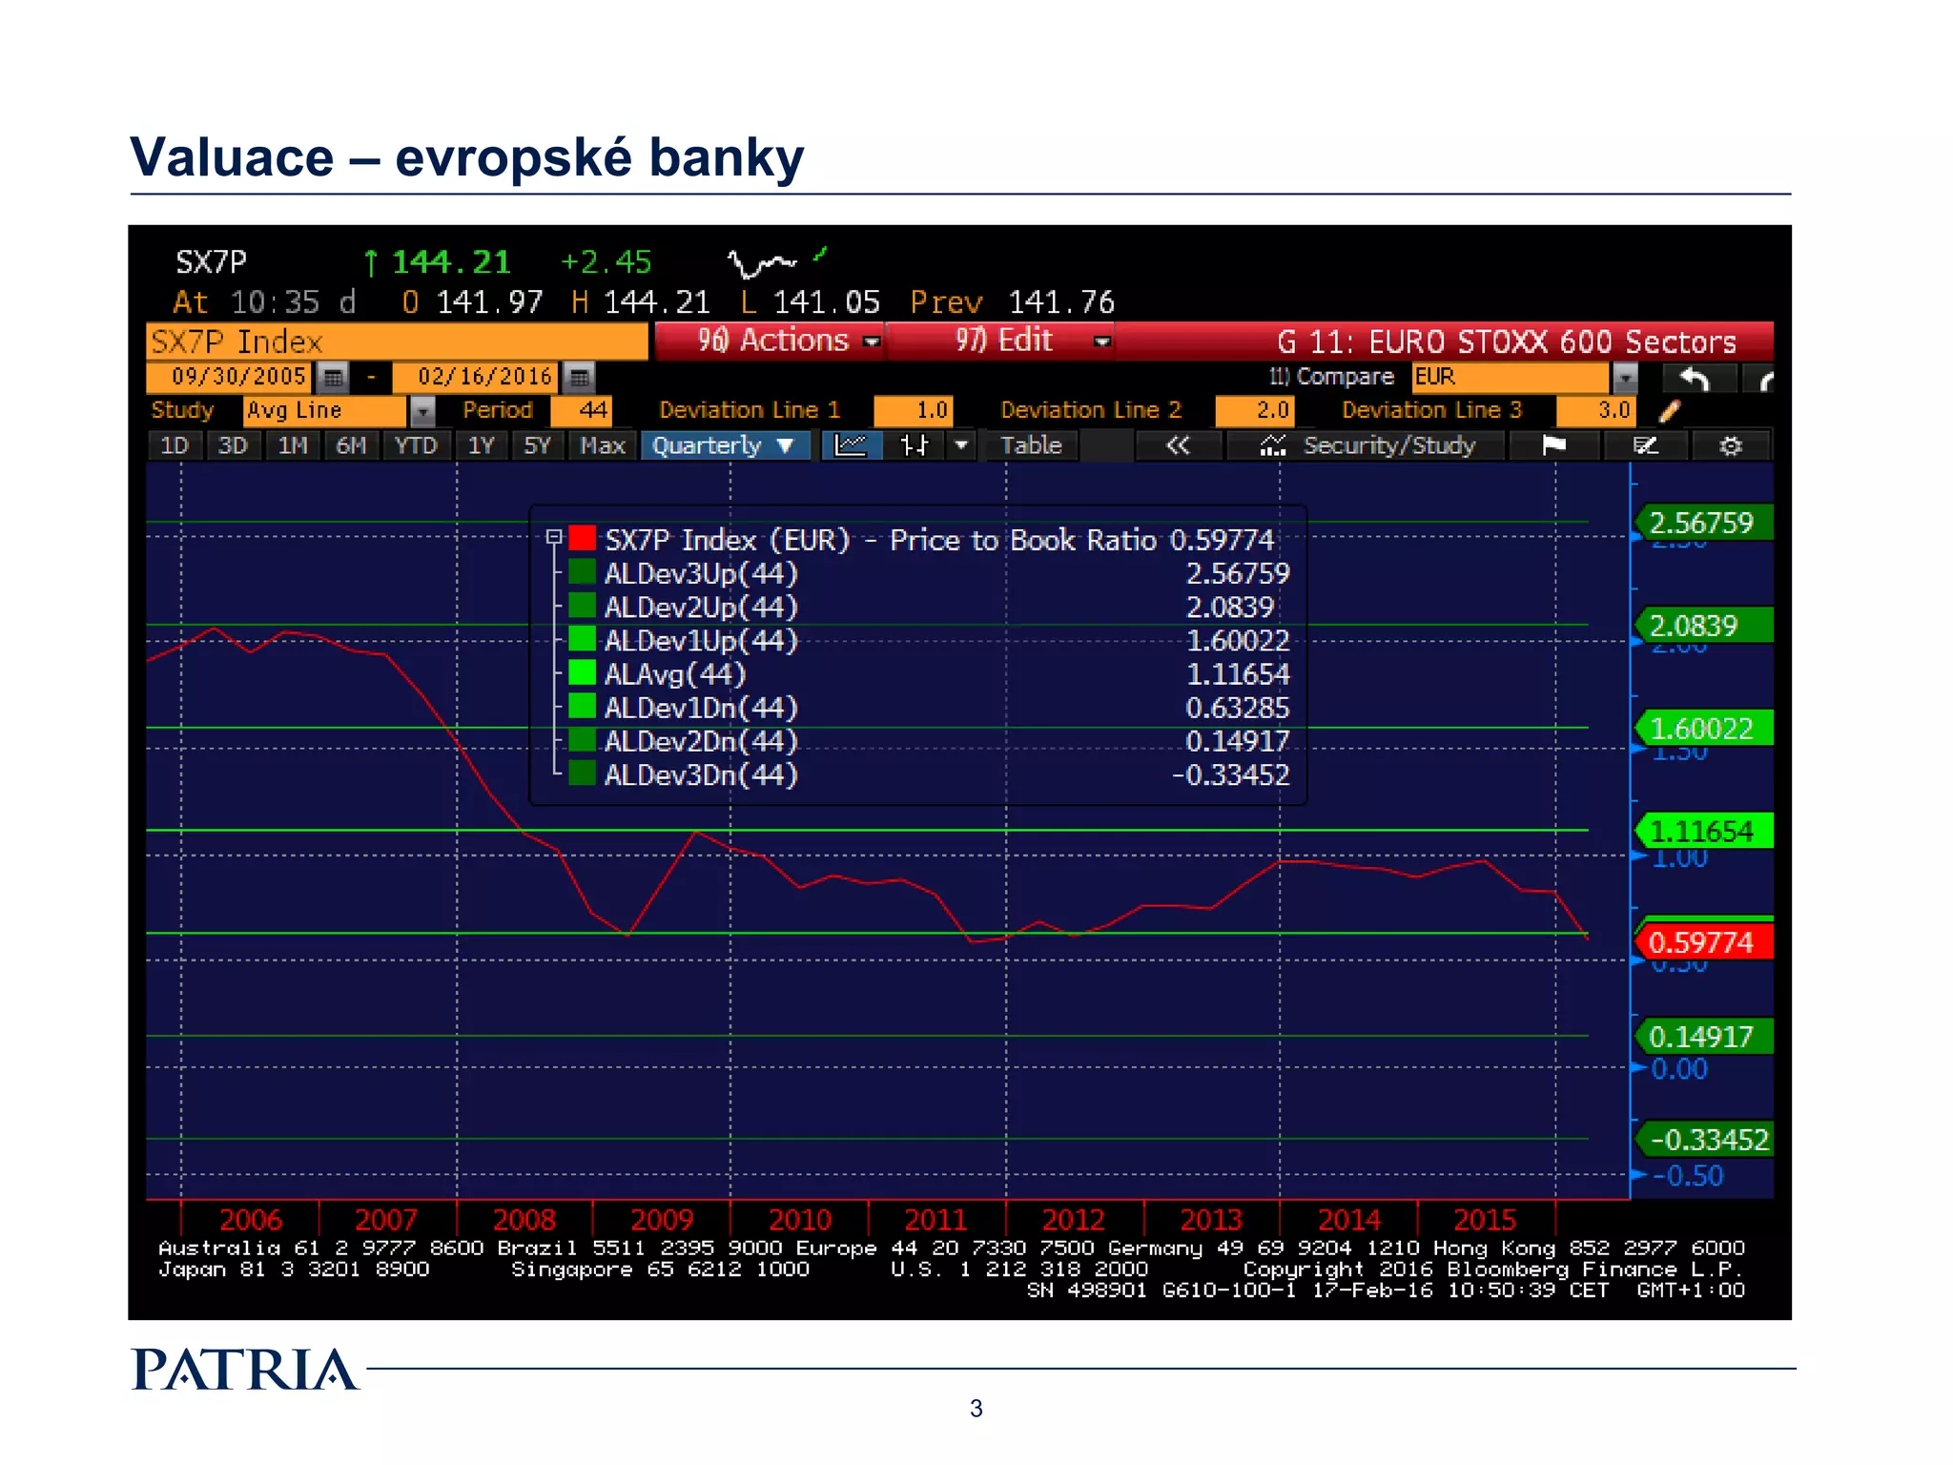Viewport: 1953px width, 1465px height.
Task: Open the Quarterly periodicity dropdown
Action: pos(724,445)
